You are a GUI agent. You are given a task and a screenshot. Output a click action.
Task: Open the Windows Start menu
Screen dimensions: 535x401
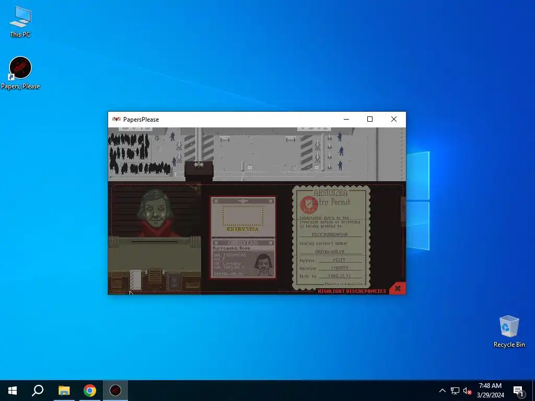[x=13, y=391]
